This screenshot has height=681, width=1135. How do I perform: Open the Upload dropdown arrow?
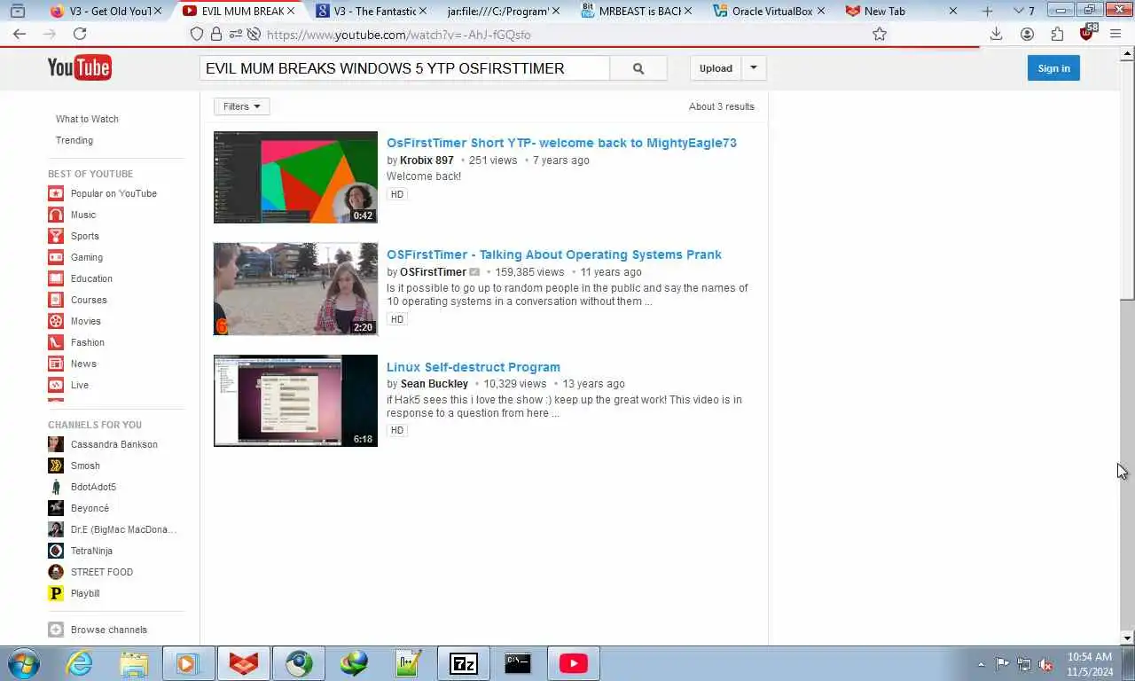tap(754, 68)
